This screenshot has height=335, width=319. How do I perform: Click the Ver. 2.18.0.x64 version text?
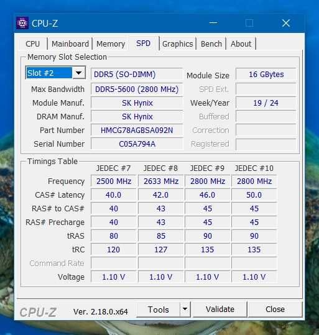pos(101,312)
